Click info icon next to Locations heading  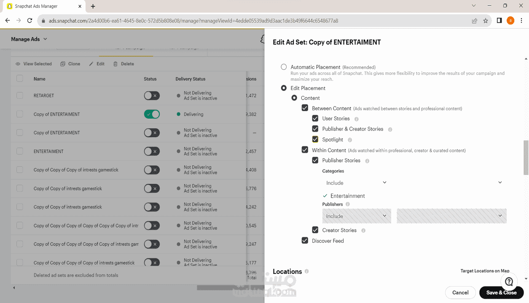coord(306,271)
